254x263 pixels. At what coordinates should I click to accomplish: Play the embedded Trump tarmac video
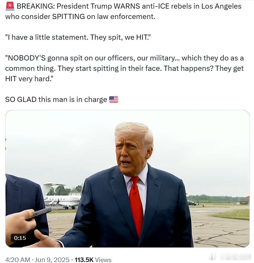[x=128, y=179]
